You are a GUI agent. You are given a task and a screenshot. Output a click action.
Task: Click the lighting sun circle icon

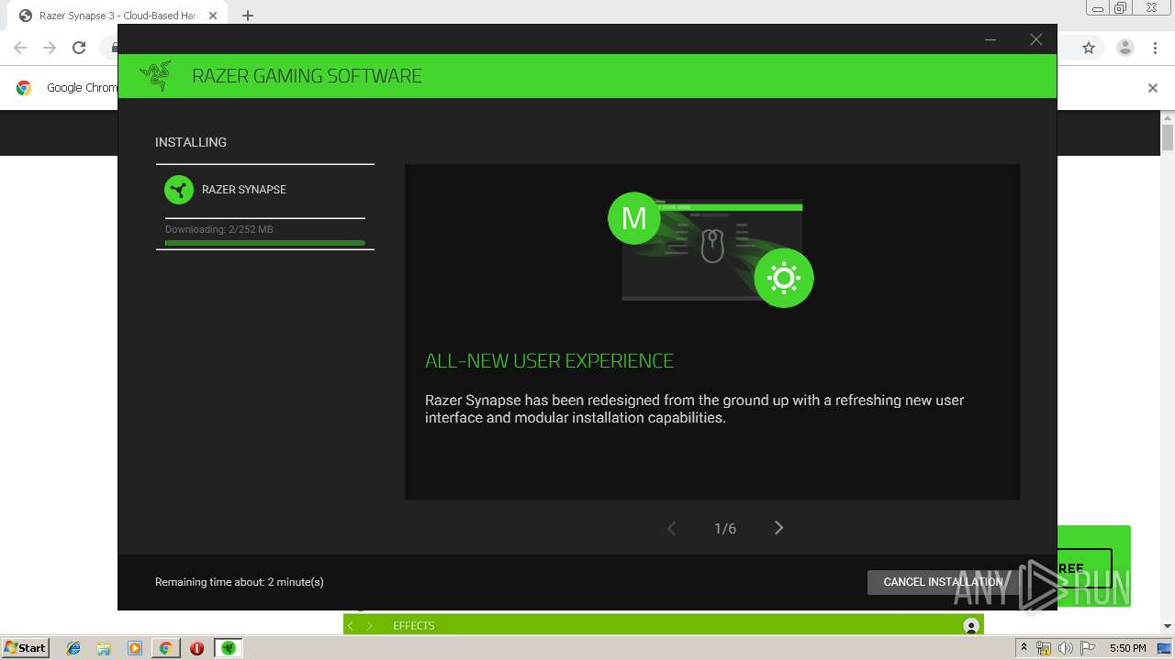[784, 278]
